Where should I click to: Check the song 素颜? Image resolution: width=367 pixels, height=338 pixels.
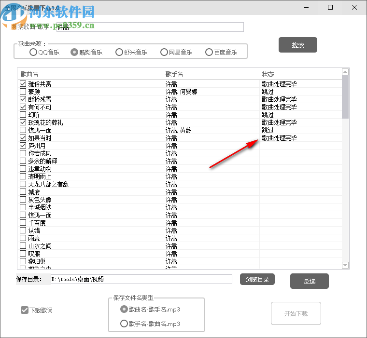[x=23, y=92]
